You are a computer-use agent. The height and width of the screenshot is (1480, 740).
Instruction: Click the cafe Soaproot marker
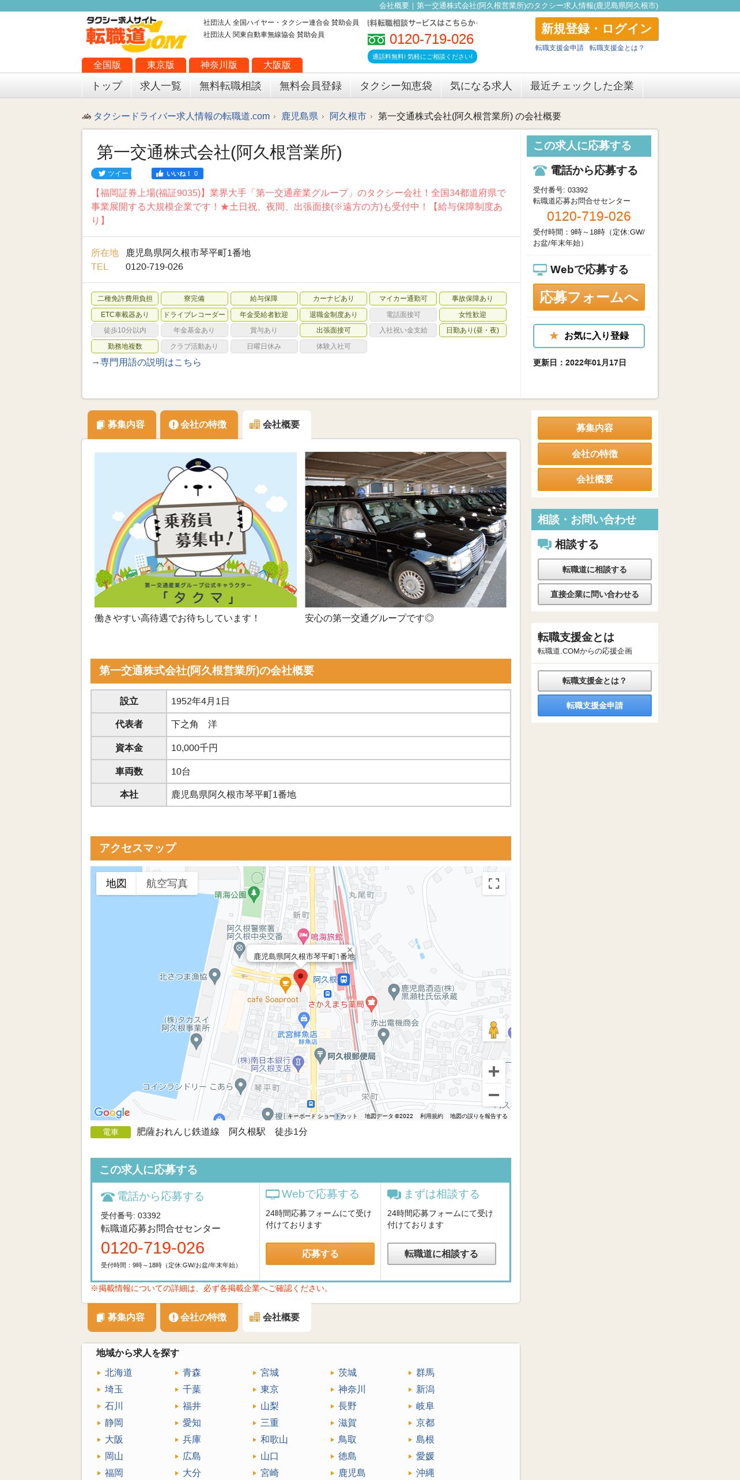tap(285, 984)
